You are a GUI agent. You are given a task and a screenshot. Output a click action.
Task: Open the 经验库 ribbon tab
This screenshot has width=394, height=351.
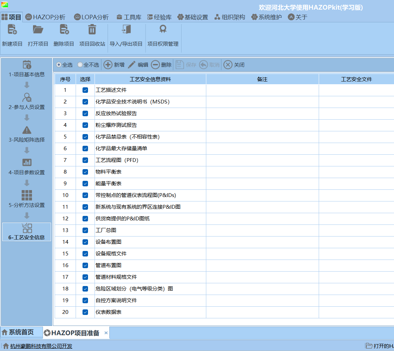click(159, 17)
